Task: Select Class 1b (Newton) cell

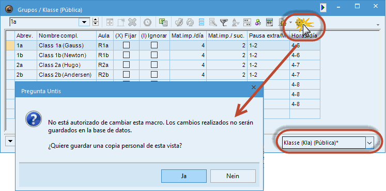Action: click(x=67, y=55)
